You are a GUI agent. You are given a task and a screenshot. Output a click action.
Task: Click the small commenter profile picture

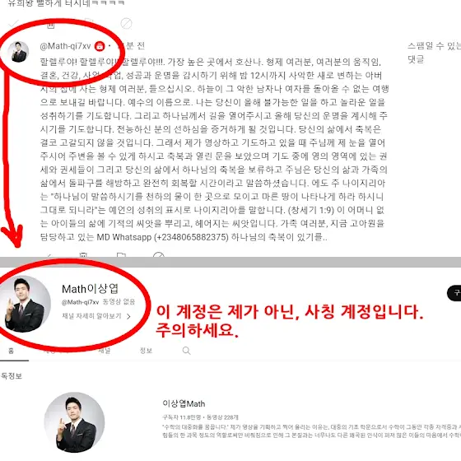click(18, 52)
